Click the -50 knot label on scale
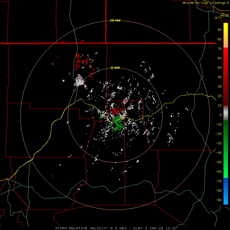The width and height of the screenshot is (230, 230). point(218,162)
